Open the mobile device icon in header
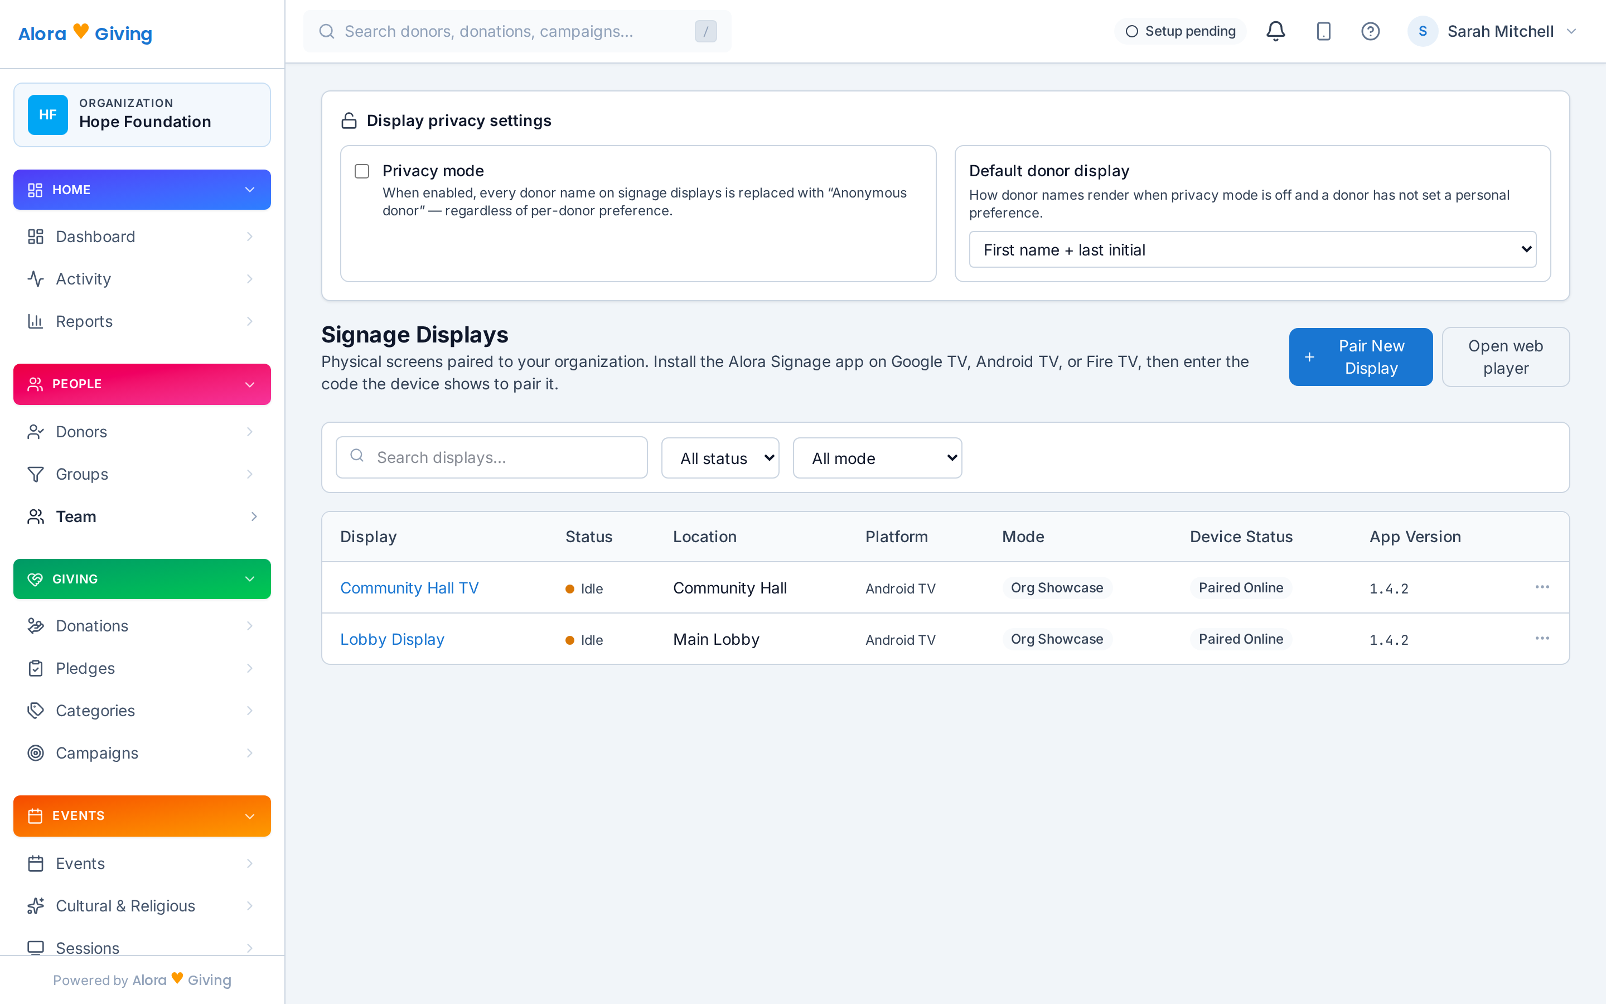The width and height of the screenshot is (1606, 1004). 1323,31
